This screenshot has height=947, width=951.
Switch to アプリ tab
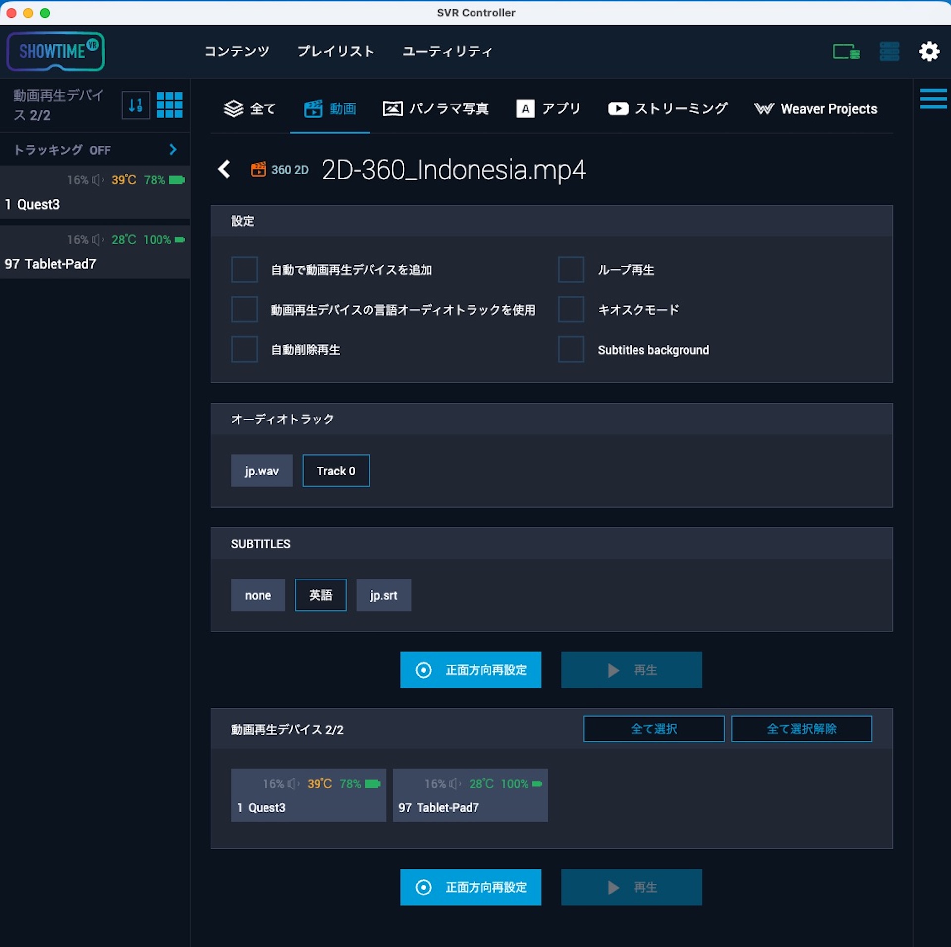(548, 108)
